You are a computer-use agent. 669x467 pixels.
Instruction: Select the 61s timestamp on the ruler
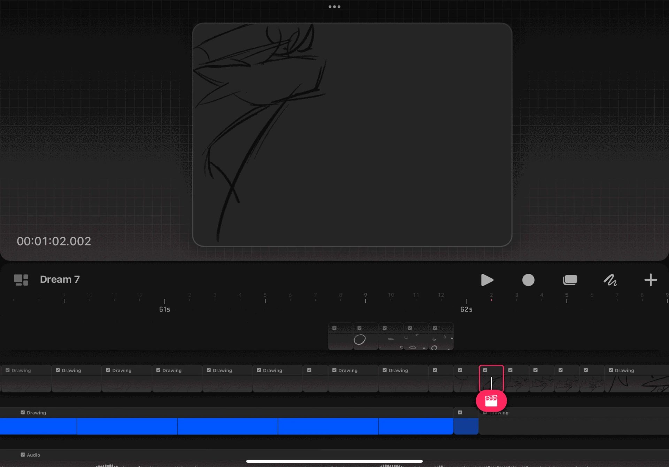(164, 309)
